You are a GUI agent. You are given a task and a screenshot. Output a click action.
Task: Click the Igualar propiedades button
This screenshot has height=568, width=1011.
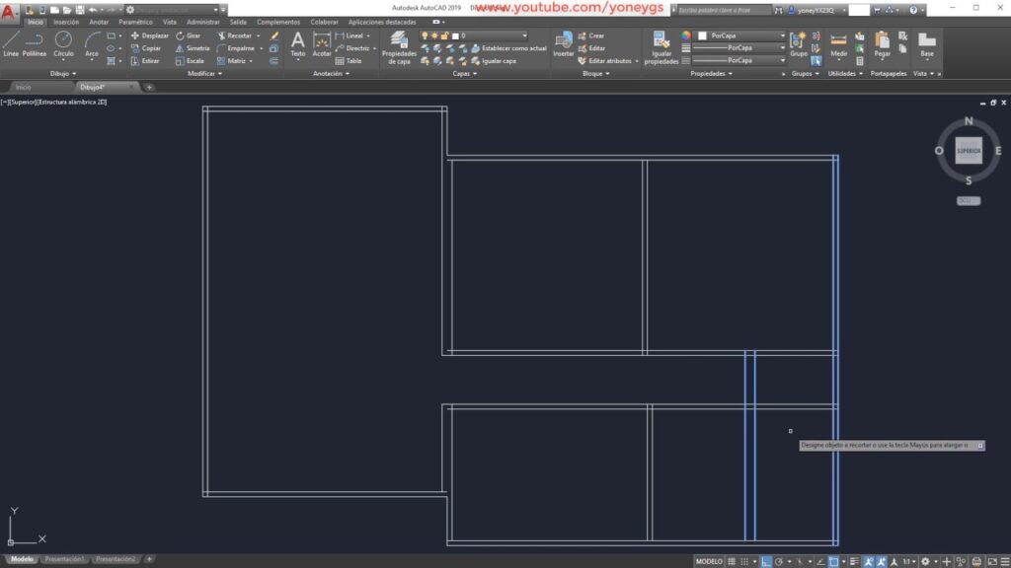[661, 45]
